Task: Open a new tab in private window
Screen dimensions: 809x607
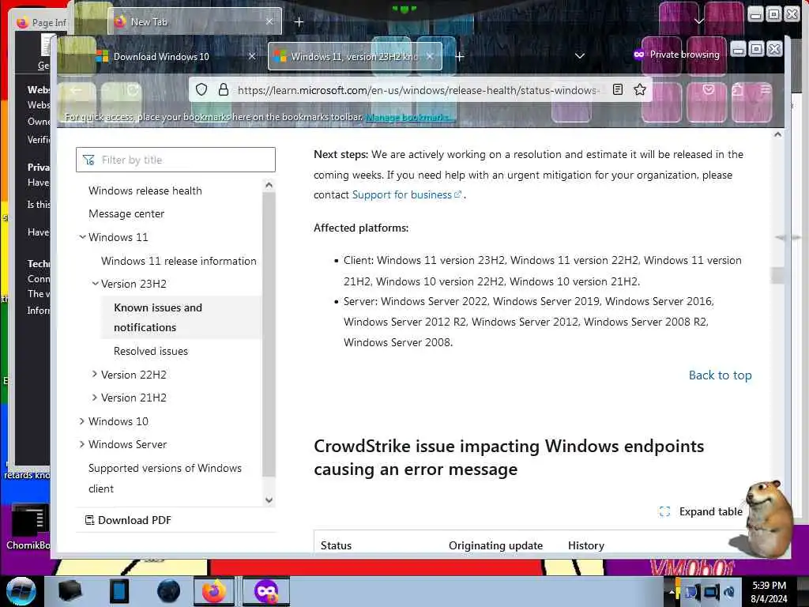Action: [459, 56]
